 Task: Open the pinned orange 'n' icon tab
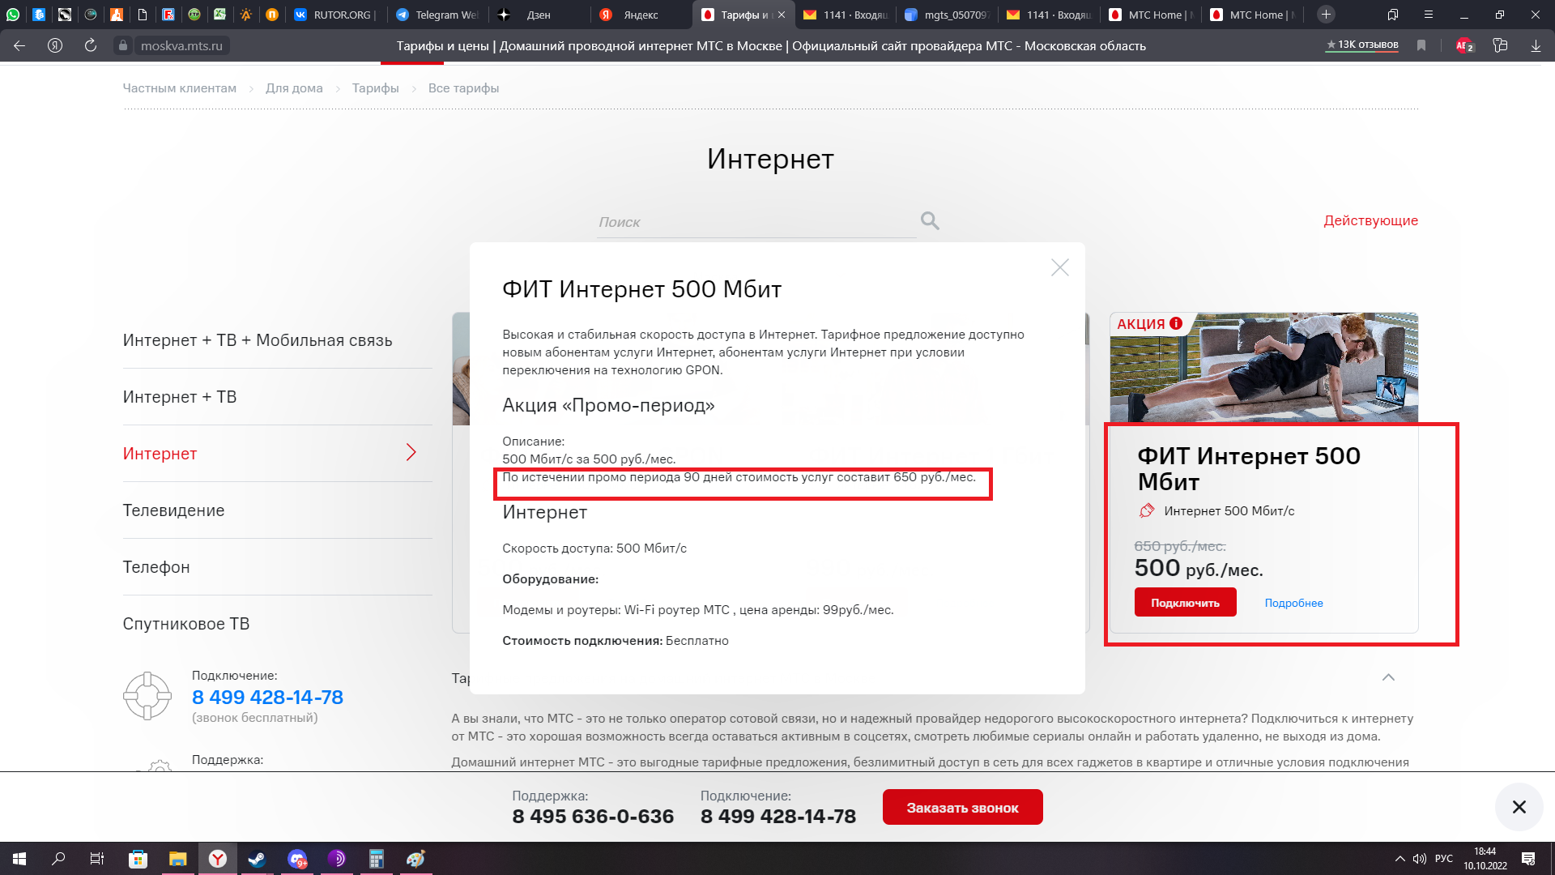[272, 15]
